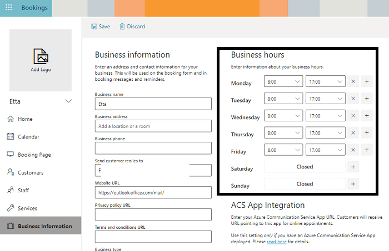Image resolution: width=389 pixels, height=251 pixels.
Task: Add another Tuesday time slot
Action: point(367,99)
